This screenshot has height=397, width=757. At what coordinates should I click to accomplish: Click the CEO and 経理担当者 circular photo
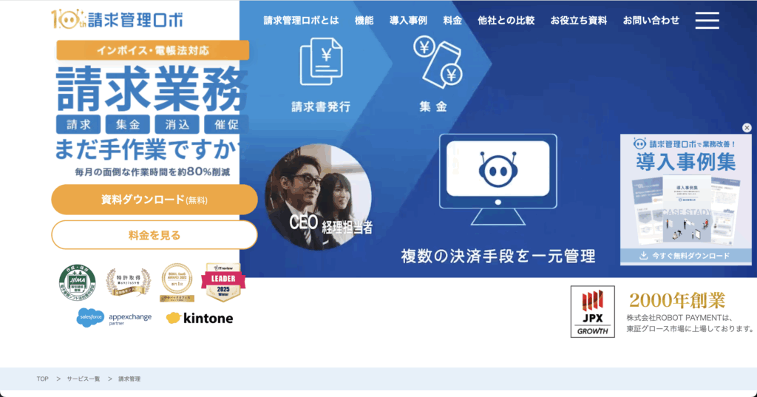[x=319, y=197]
